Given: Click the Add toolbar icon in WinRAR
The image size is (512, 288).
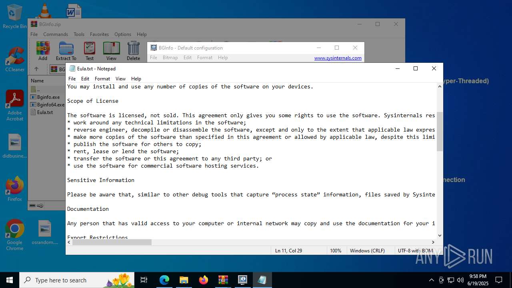Looking at the screenshot, I should coord(43,51).
